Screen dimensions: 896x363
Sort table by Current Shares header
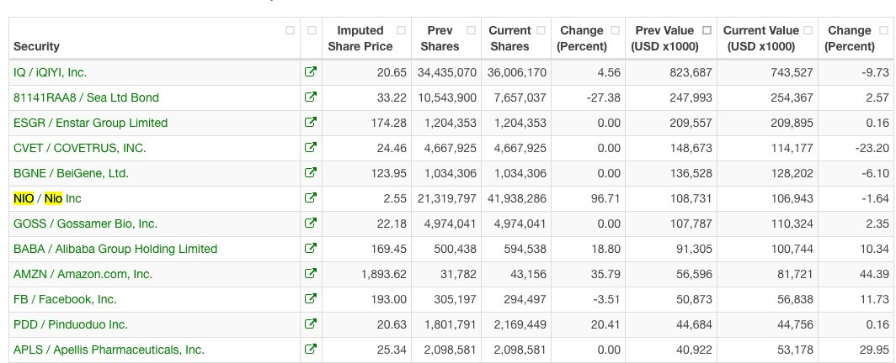[x=509, y=38]
